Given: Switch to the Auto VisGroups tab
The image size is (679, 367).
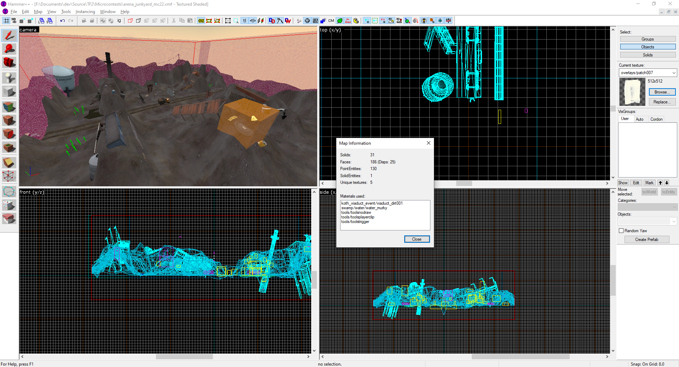Looking at the screenshot, I should click(x=639, y=119).
